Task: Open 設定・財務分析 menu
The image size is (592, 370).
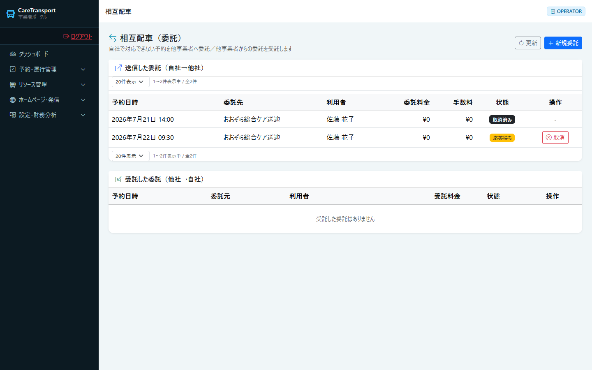Action: [x=38, y=115]
